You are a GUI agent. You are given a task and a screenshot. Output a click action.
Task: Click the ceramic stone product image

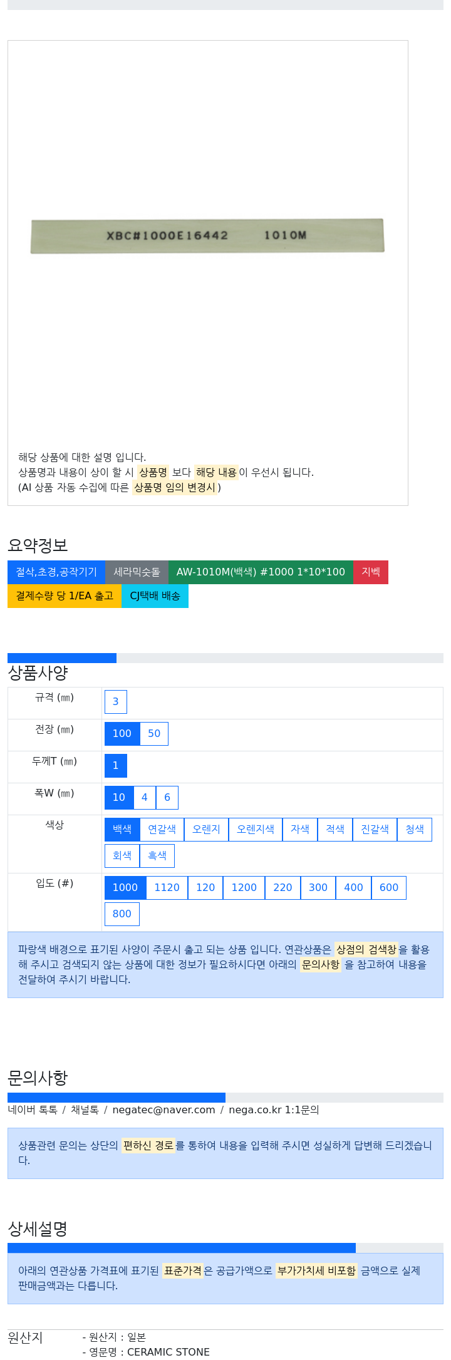(207, 235)
